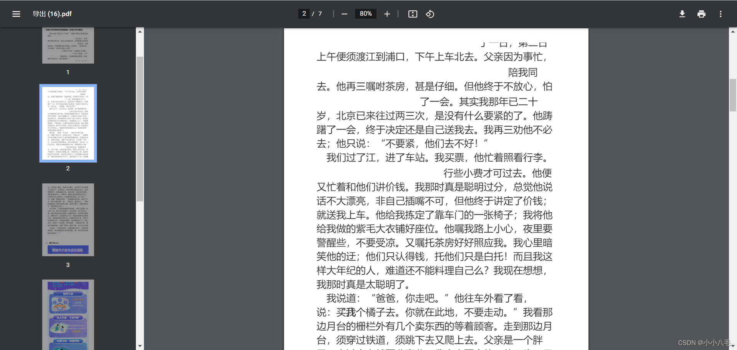Screen dimensions: 737x350
Task: Click the fit-to-page icon
Action: click(x=412, y=14)
